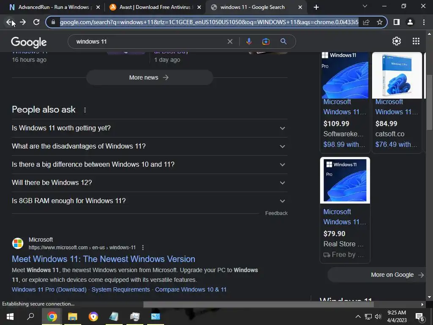Search by image with the camera icon
The image size is (433, 325).
pyautogui.click(x=266, y=42)
